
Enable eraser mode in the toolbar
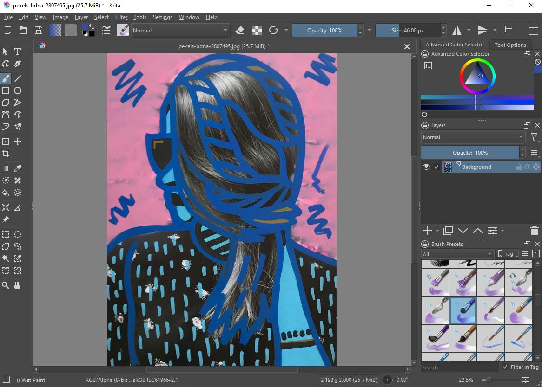[240, 30]
